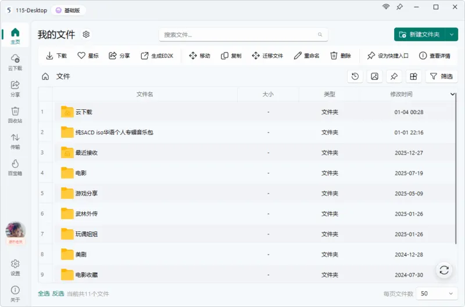The height and width of the screenshot is (307, 465).
Task: Click 移动 move in the toolbar
Action: click(199, 55)
